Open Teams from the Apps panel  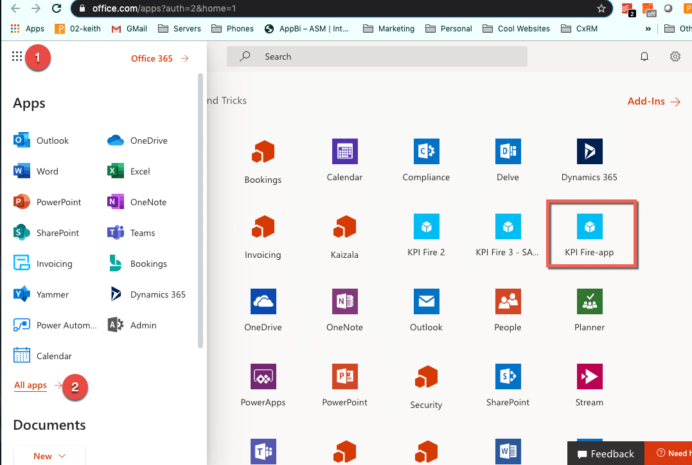[x=131, y=233]
